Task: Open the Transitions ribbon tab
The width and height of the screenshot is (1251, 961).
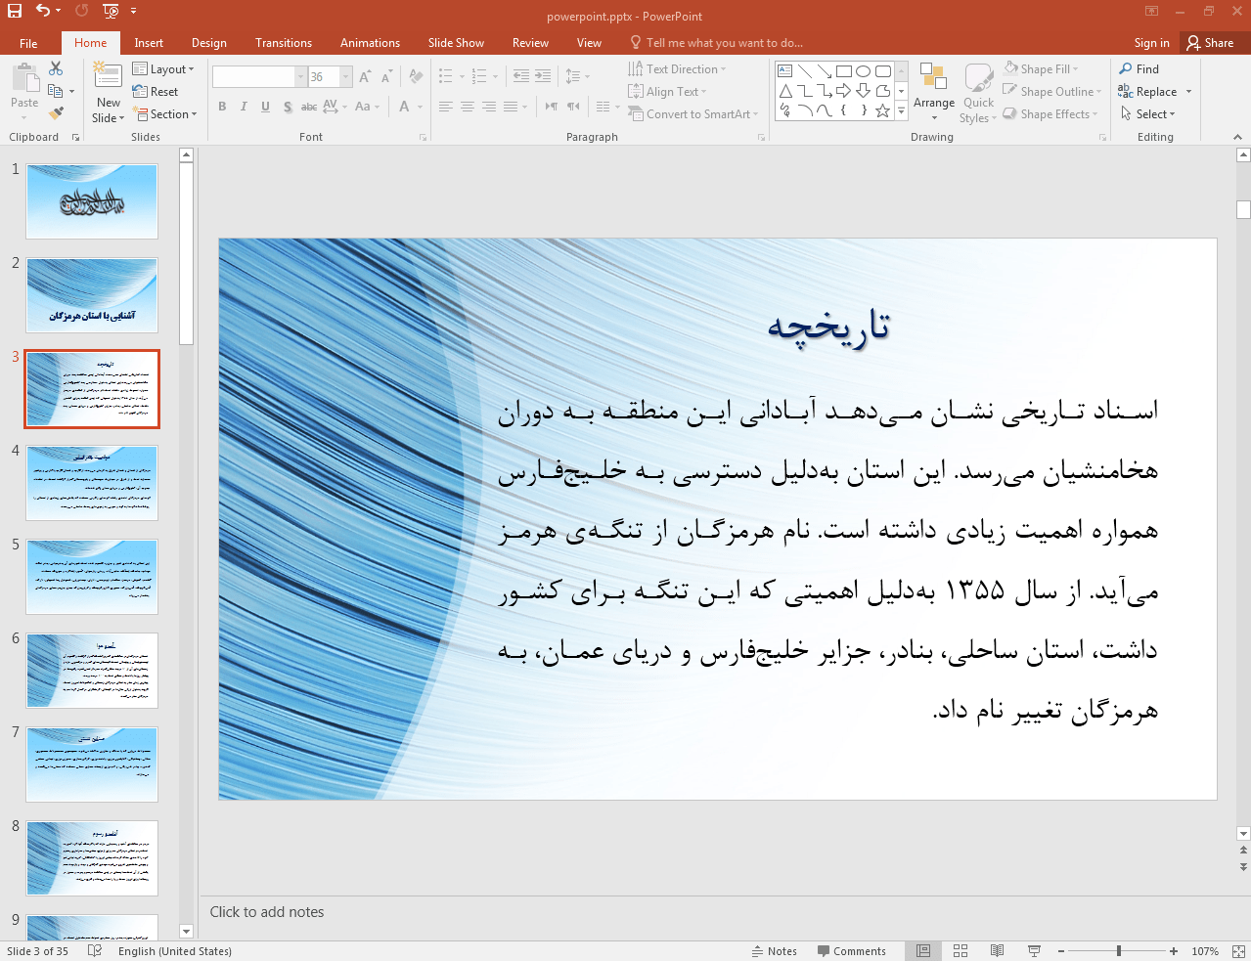Action: coord(284,43)
